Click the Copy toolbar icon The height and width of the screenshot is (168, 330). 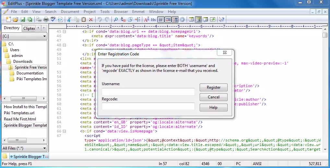coord(77,19)
